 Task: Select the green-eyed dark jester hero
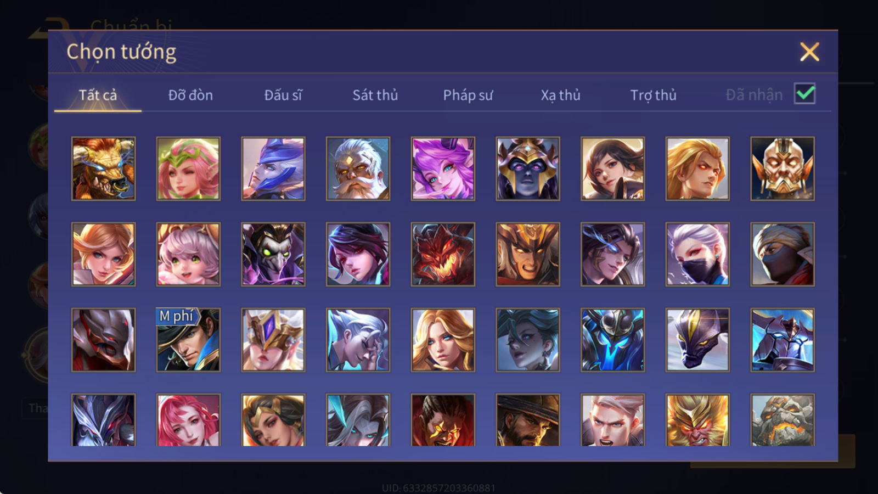tap(273, 254)
